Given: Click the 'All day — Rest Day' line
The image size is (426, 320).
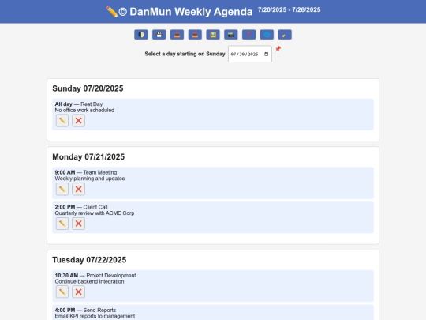Looking at the screenshot, I should 79,104.
